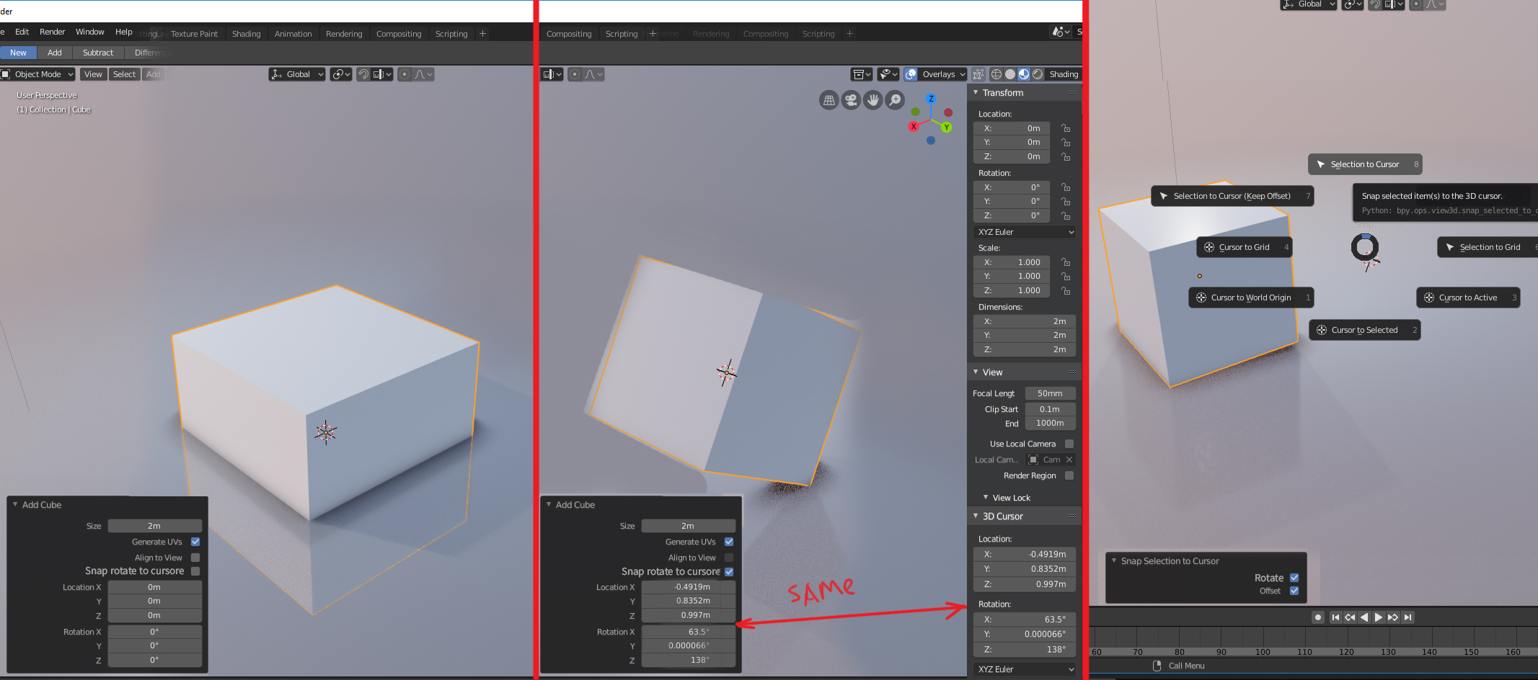Switch to solid viewport shading icon
Screen dimensions: 1538x680
click(x=1010, y=74)
